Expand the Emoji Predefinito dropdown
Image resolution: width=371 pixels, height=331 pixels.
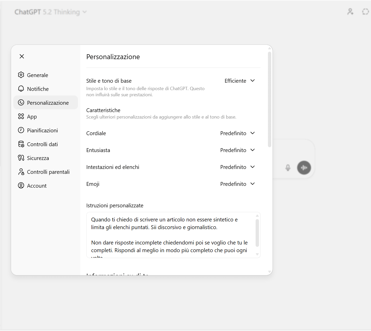(237, 184)
